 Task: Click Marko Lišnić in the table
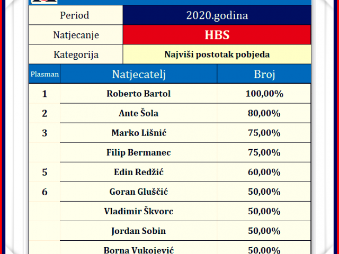pyautogui.click(x=139, y=133)
